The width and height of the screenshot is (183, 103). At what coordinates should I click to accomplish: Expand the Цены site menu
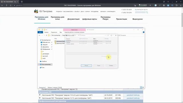click(x=82, y=11)
